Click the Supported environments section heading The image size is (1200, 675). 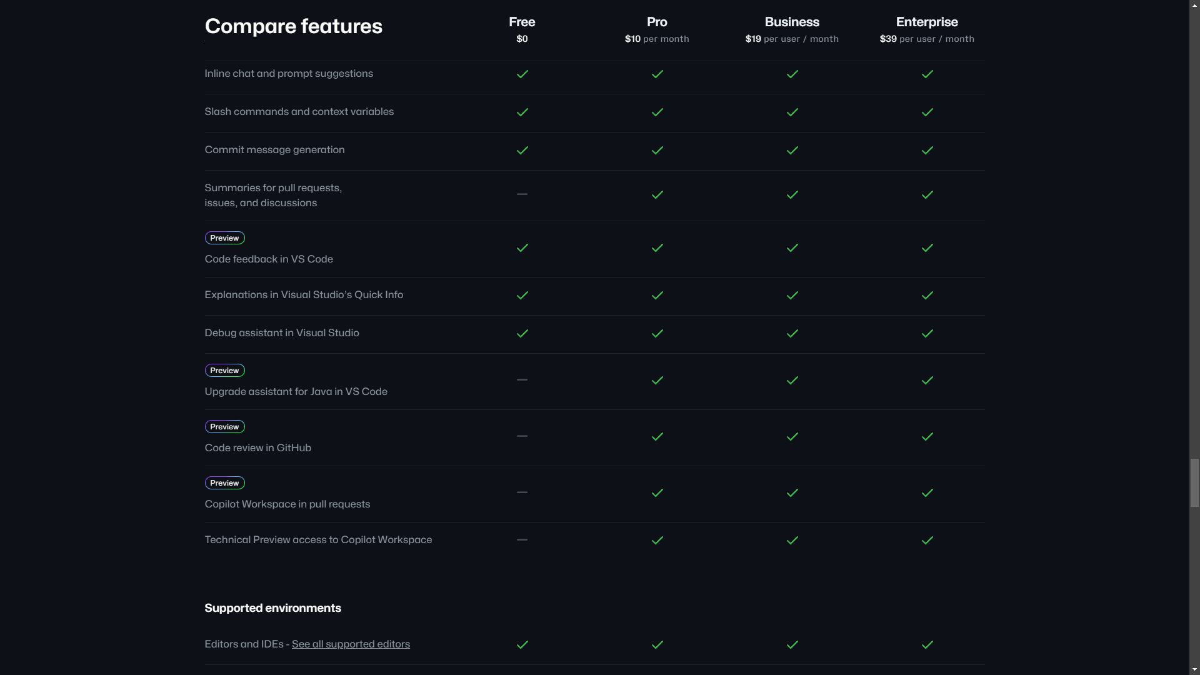point(272,608)
